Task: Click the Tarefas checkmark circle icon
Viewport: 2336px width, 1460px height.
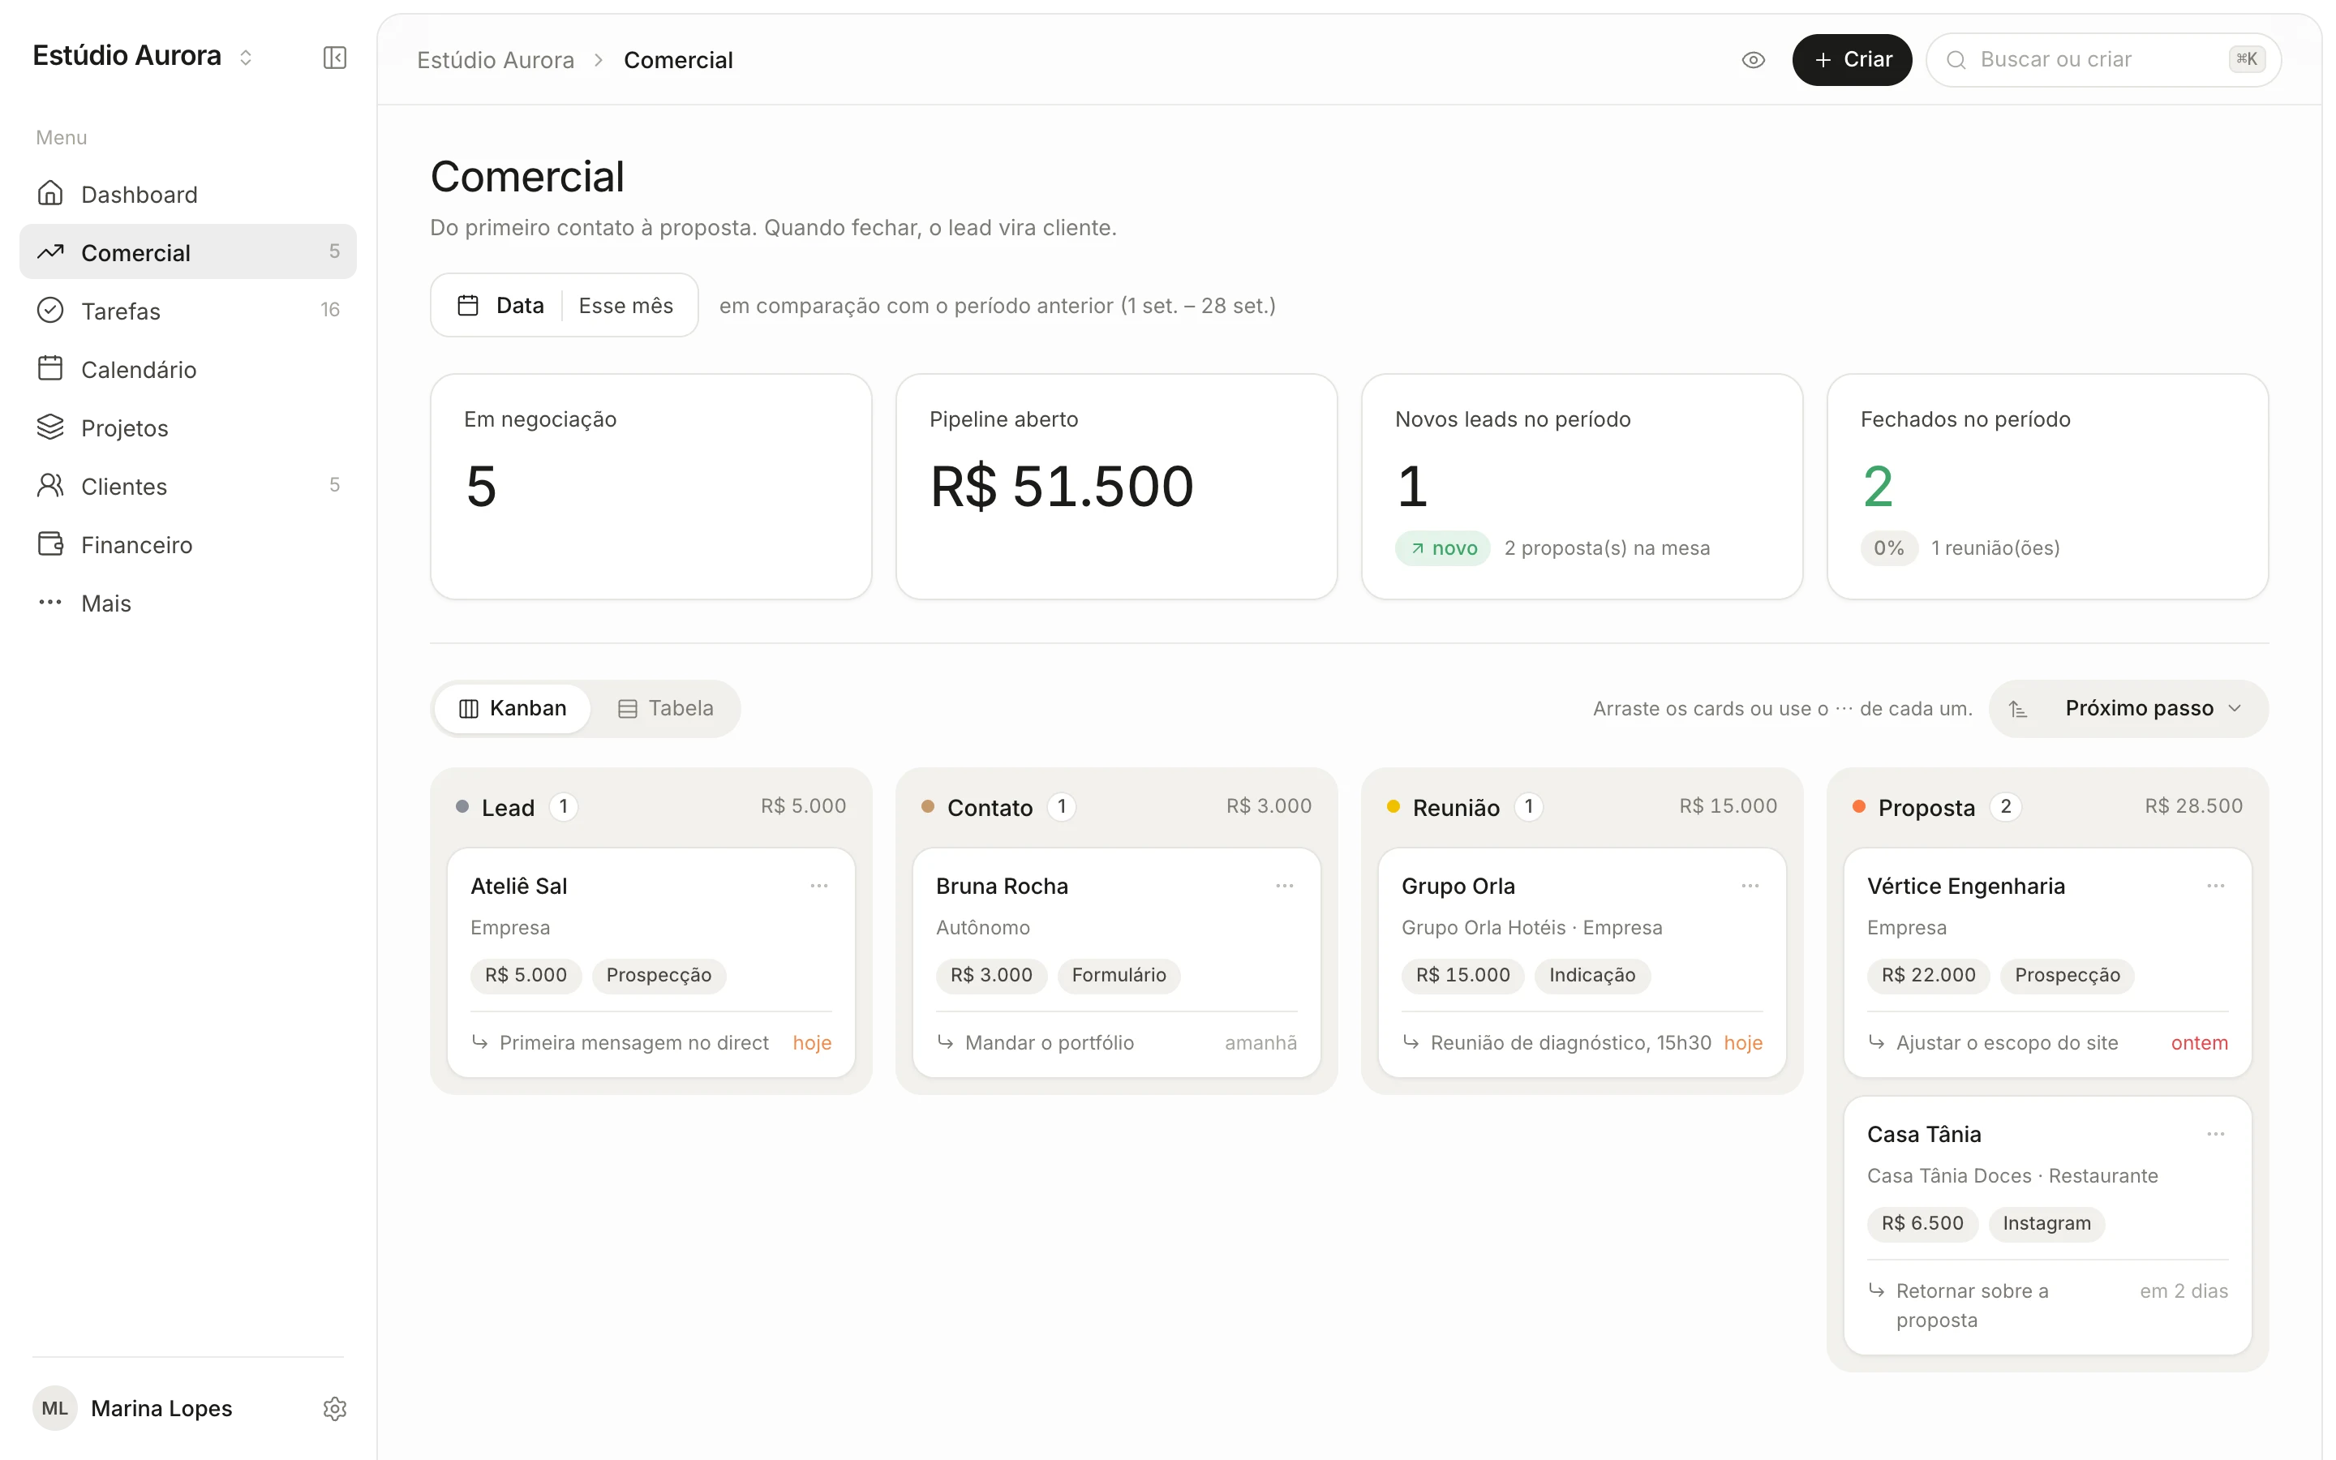Action: click(x=50, y=310)
